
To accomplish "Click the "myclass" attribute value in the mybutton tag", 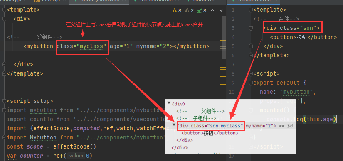I will coord(91,46).
